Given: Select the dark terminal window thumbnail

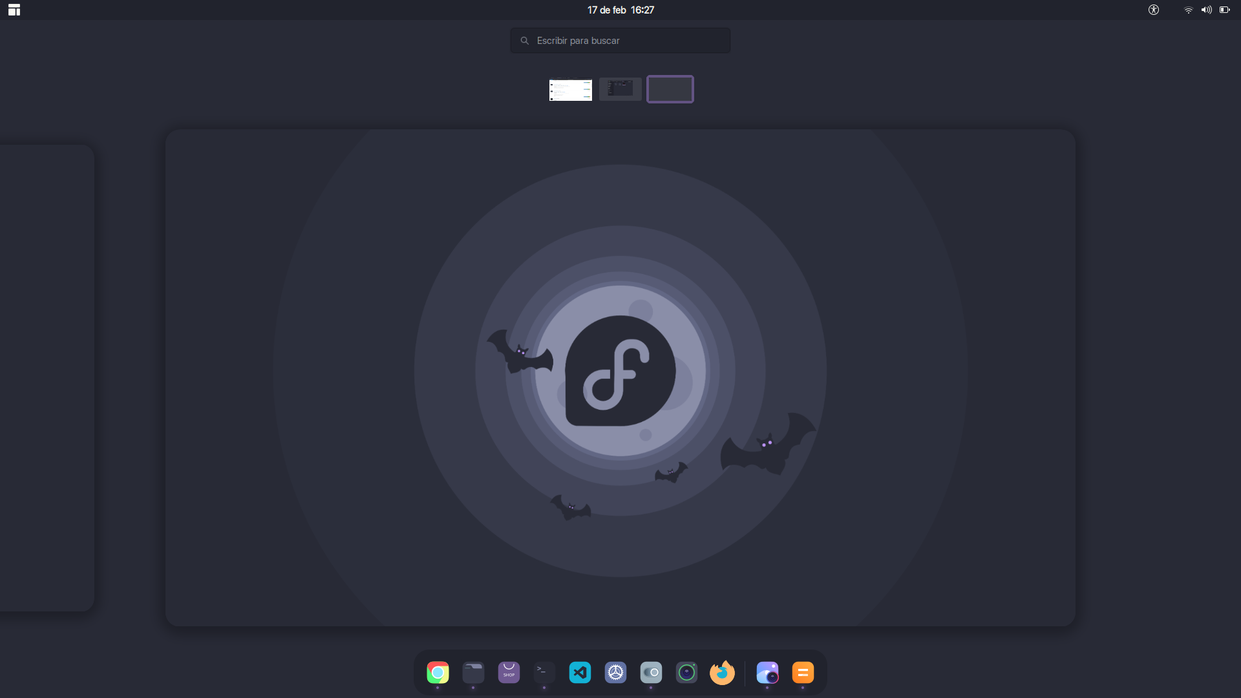Looking at the screenshot, I should pos(620,89).
